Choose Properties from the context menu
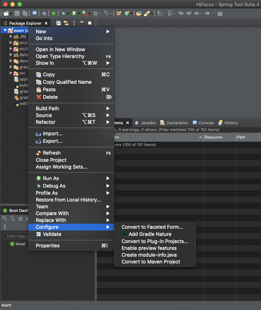 tap(71, 246)
